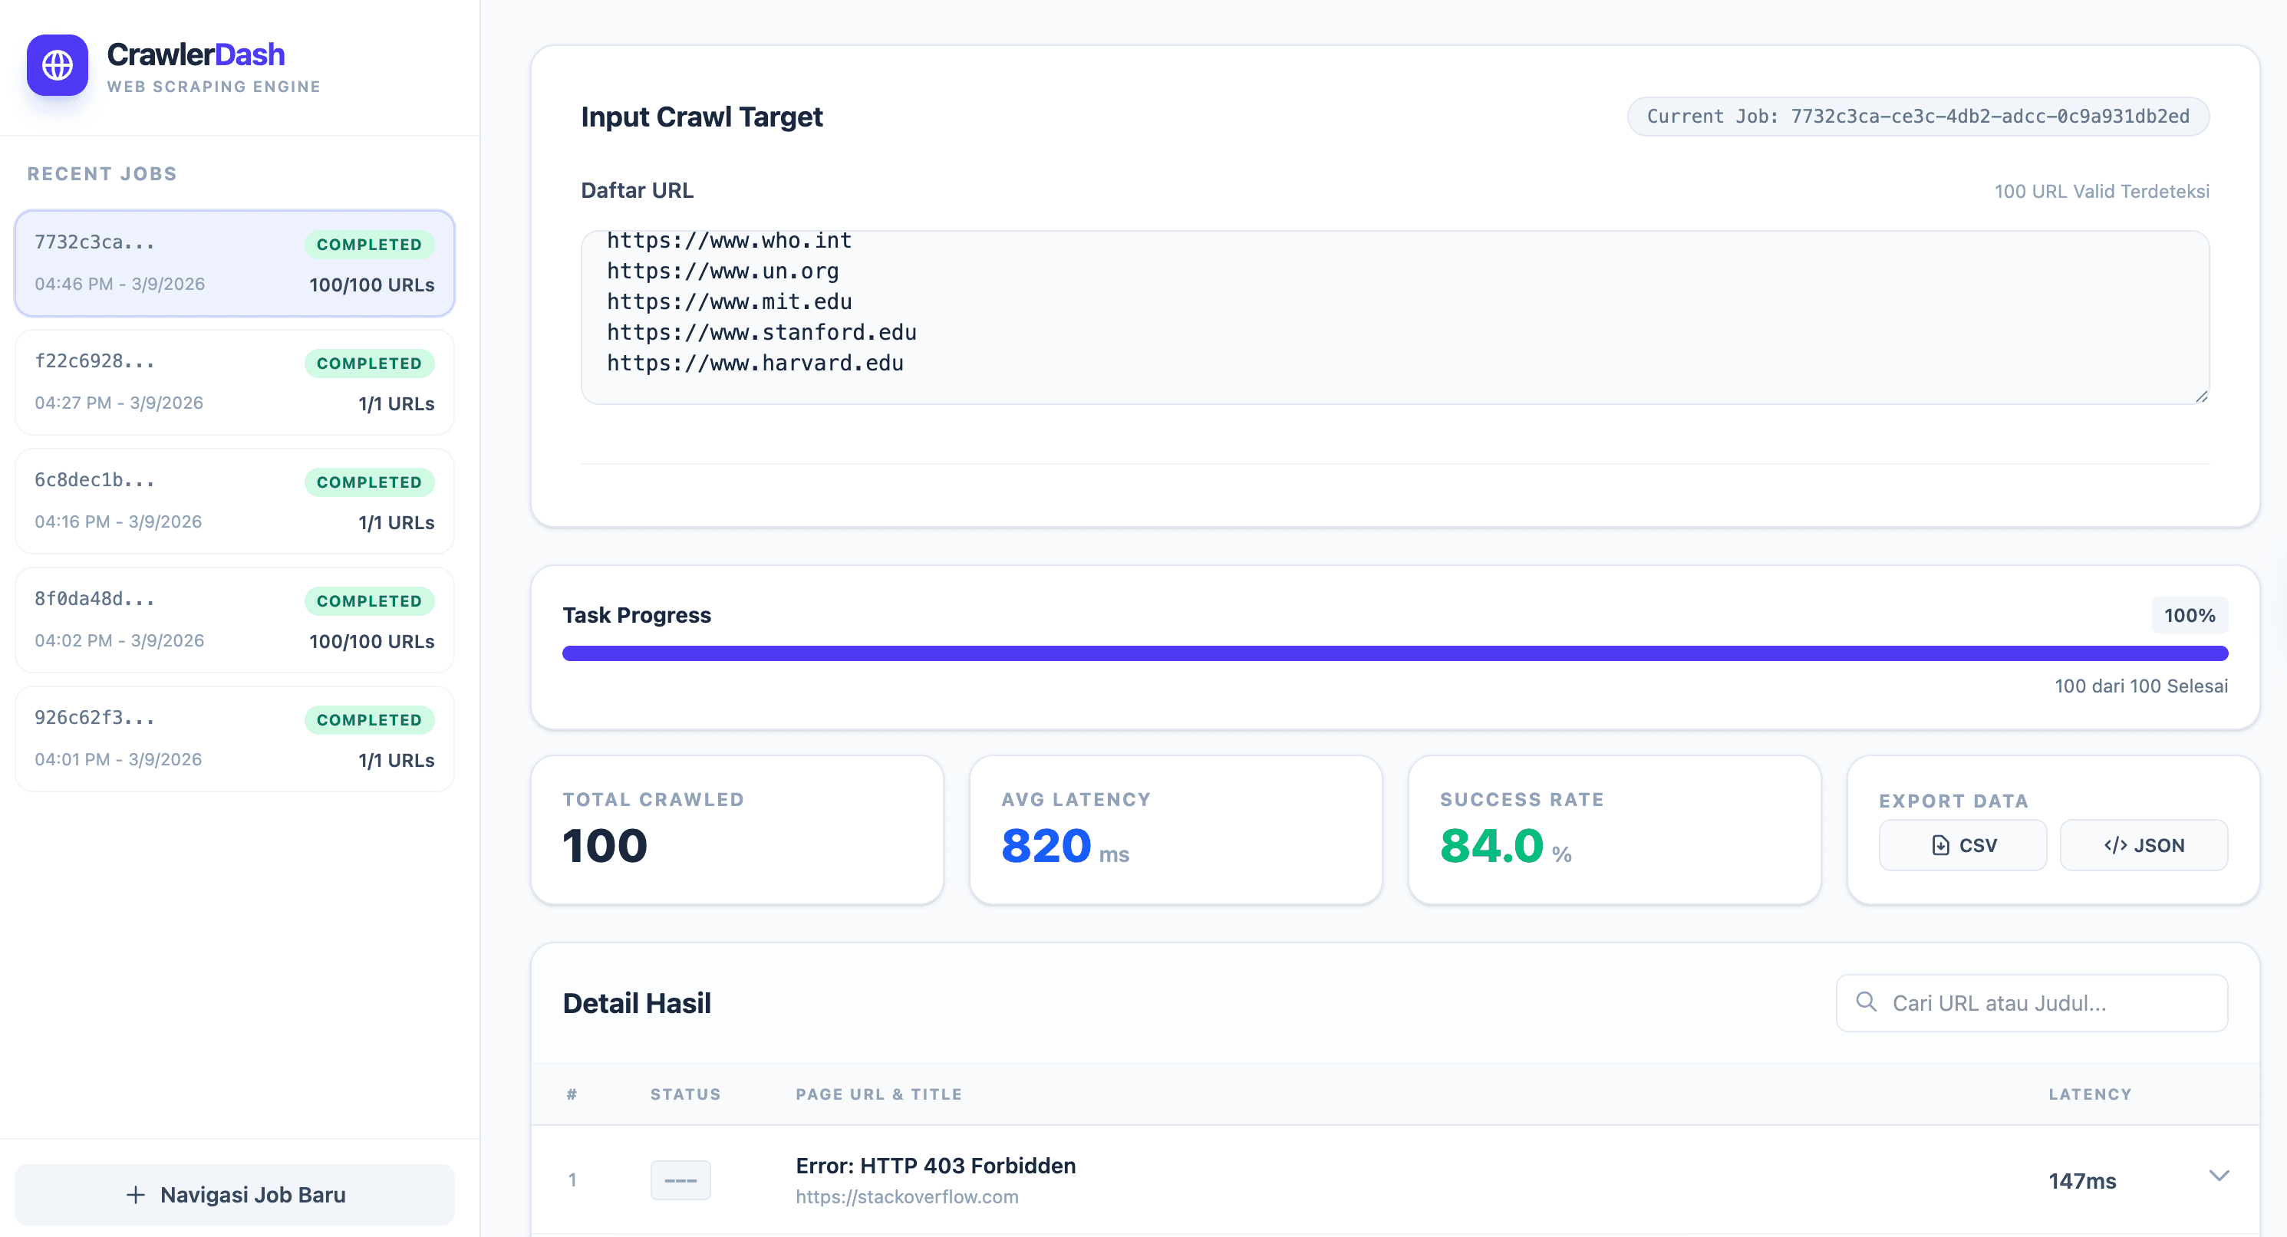Click the 100 dari 100 Selesai text
The image size is (2287, 1237).
coord(2140,686)
